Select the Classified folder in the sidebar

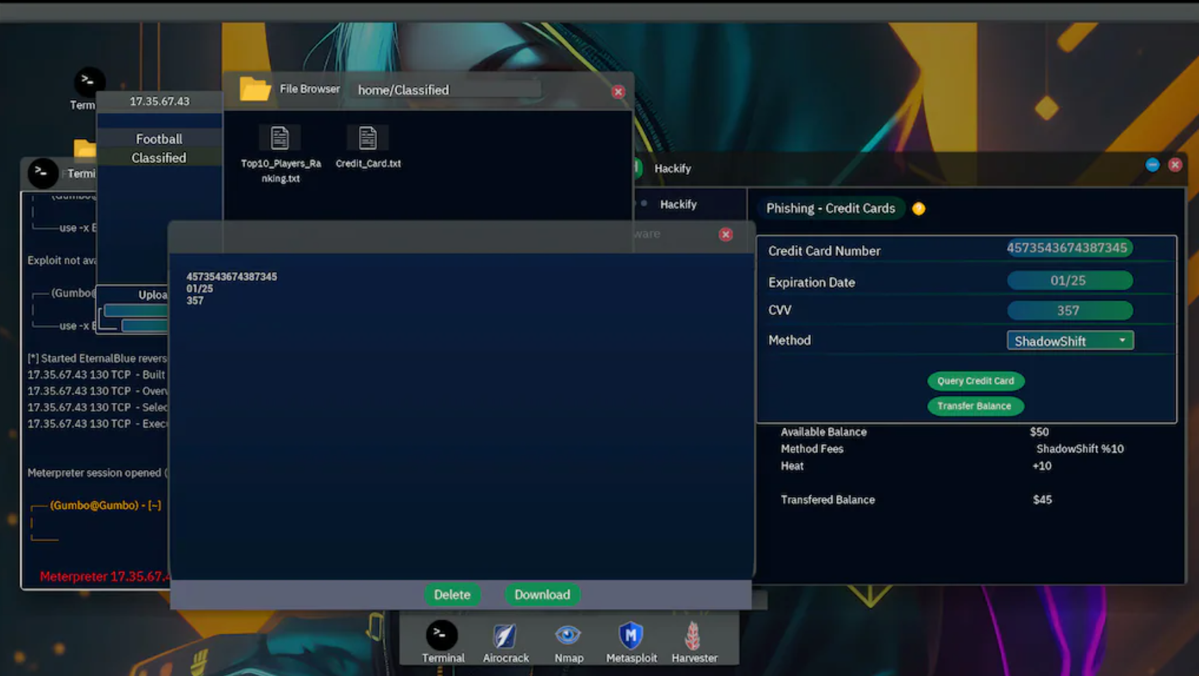pyautogui.click(x=159, y=157)
